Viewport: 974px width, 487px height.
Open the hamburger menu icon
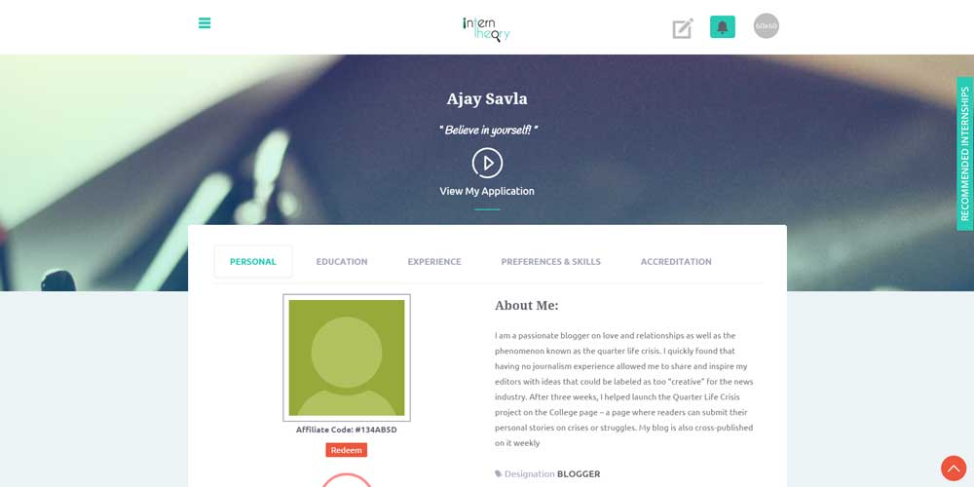(205, 23)
